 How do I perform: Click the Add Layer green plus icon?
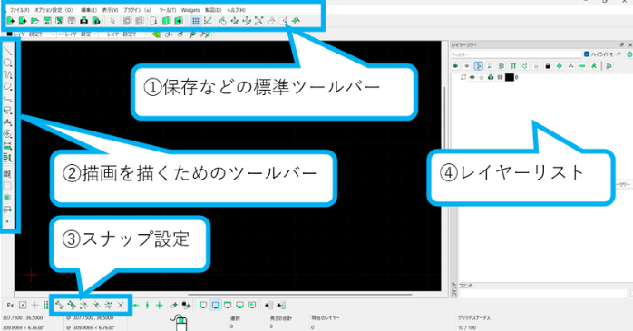pos(560,66)
